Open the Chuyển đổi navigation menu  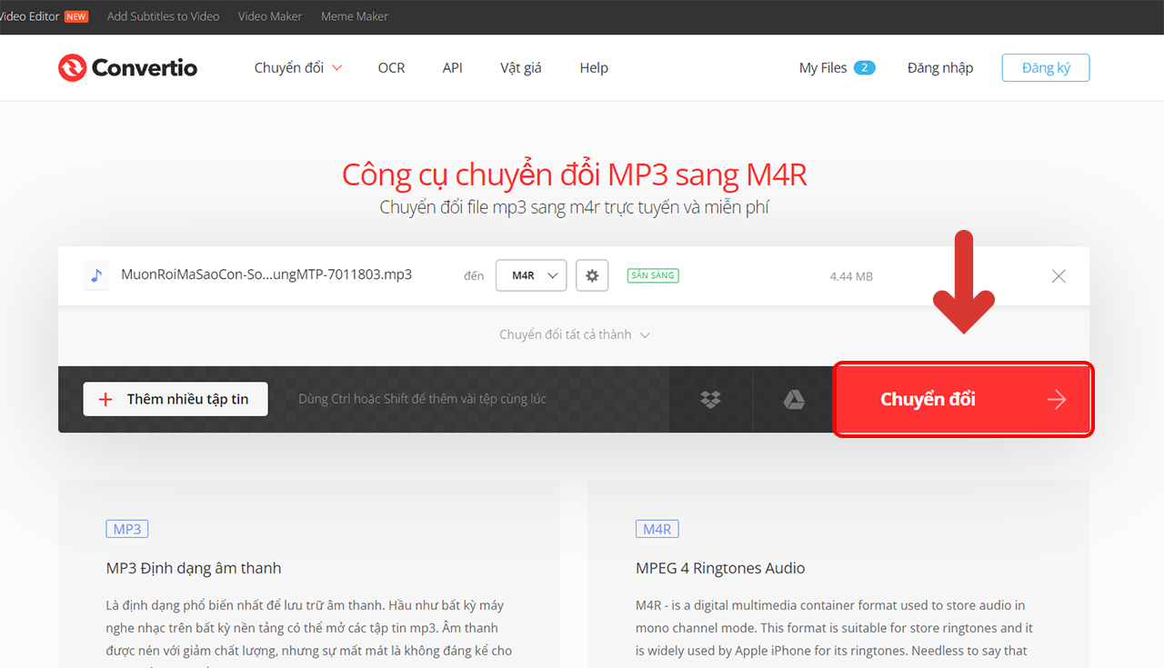point(298,67)
